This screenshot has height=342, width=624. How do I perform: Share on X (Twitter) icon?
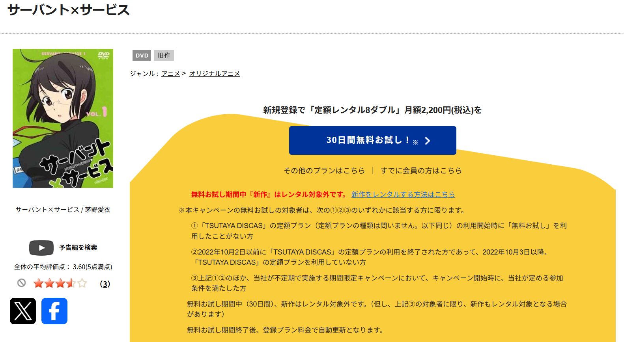point(23,311)
